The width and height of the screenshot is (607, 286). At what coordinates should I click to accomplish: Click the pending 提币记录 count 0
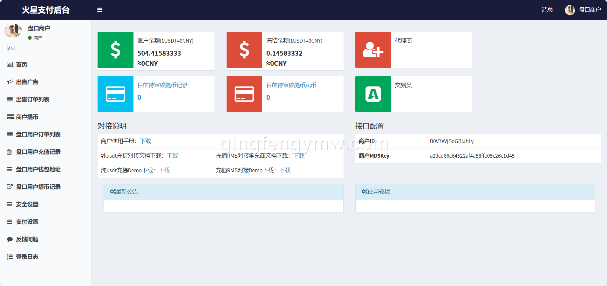point(139,98)
